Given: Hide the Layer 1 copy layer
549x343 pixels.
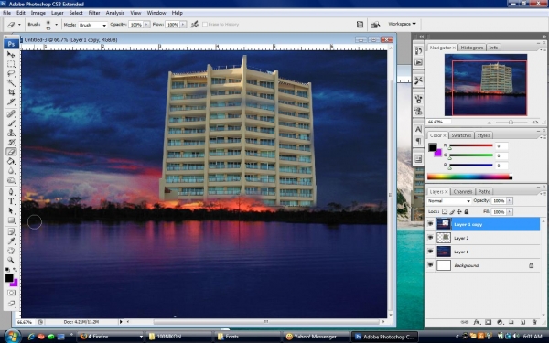Looking at the screenshot, I should pyautogui.click(x=430, y=224).
